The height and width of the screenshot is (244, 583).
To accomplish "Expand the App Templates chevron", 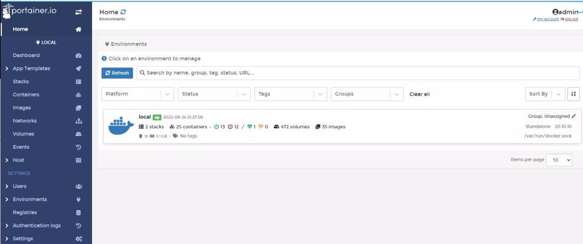I will [x=7, y=69].
